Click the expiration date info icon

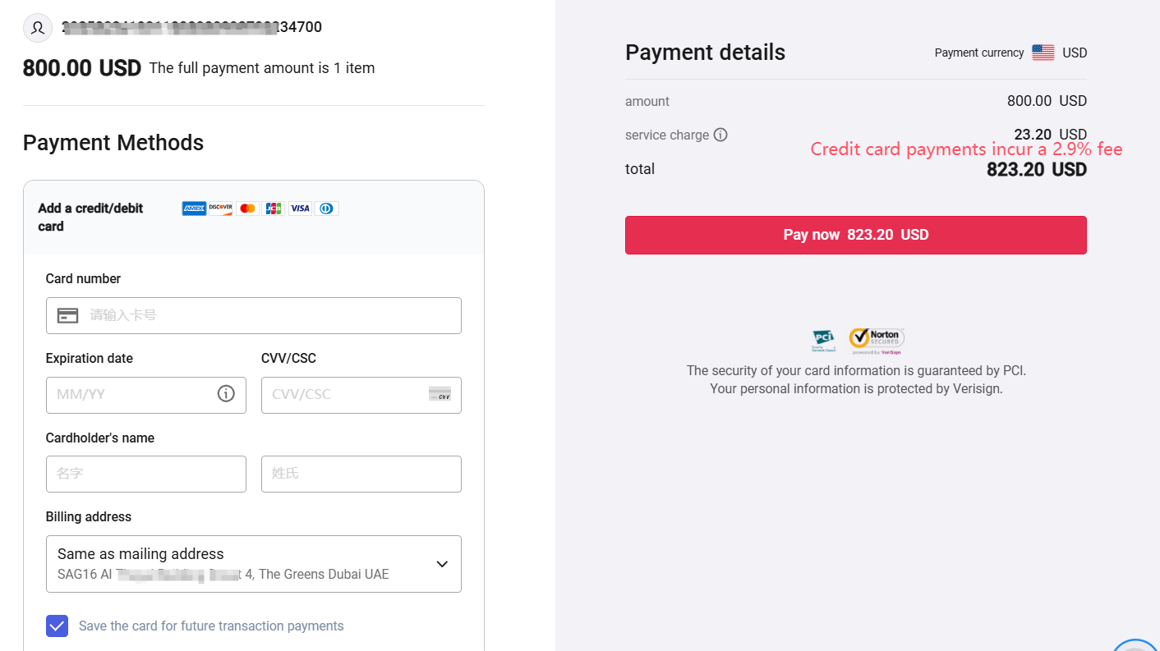tap(226, 394)
